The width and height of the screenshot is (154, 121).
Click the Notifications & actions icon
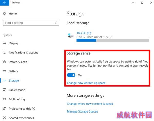4,52
